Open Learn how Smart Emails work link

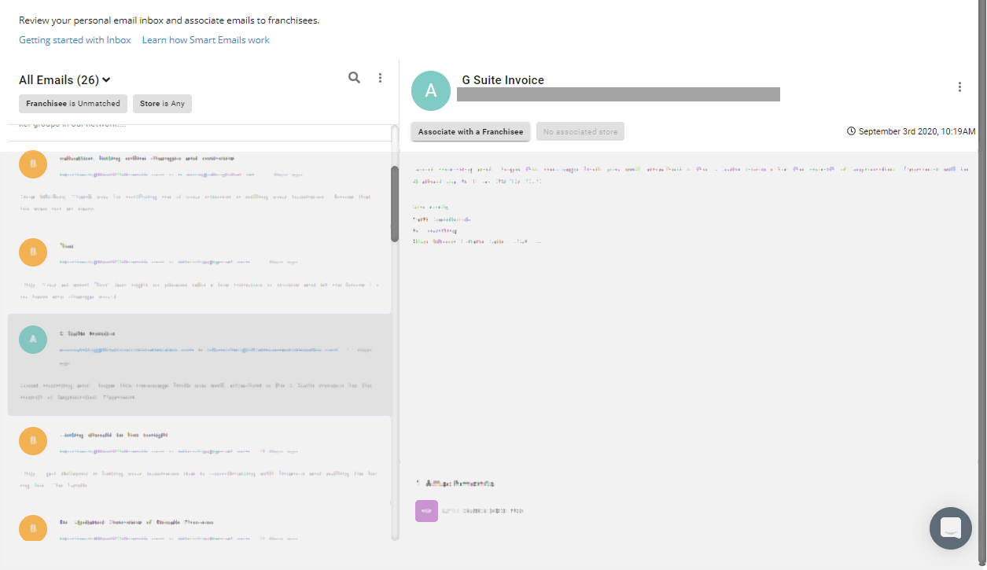(x=206, y=40)
